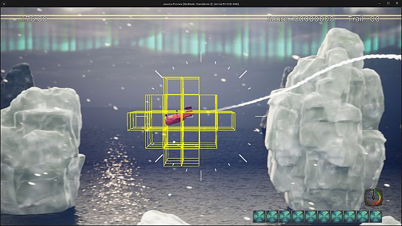Close the game preview window
This screenshot has width=402, height=226.
(x=397, y=3)
